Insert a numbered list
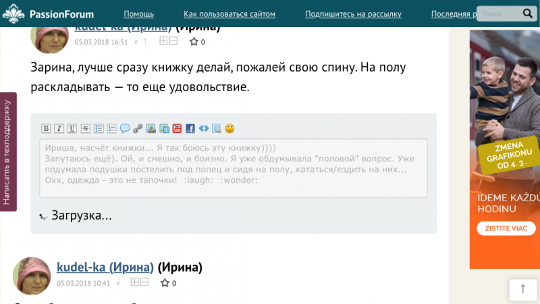Viewport: 540px width, 304px height. click(111, 128)
